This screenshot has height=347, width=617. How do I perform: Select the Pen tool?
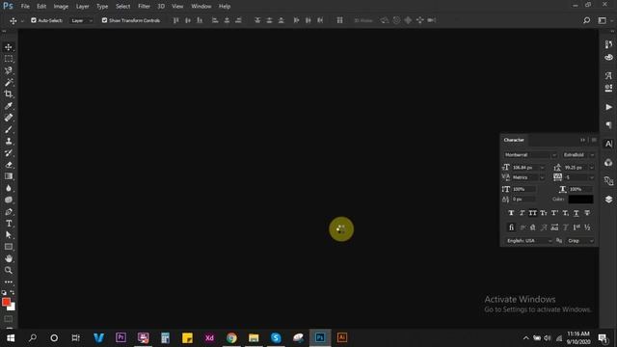[x=9, y=212]
